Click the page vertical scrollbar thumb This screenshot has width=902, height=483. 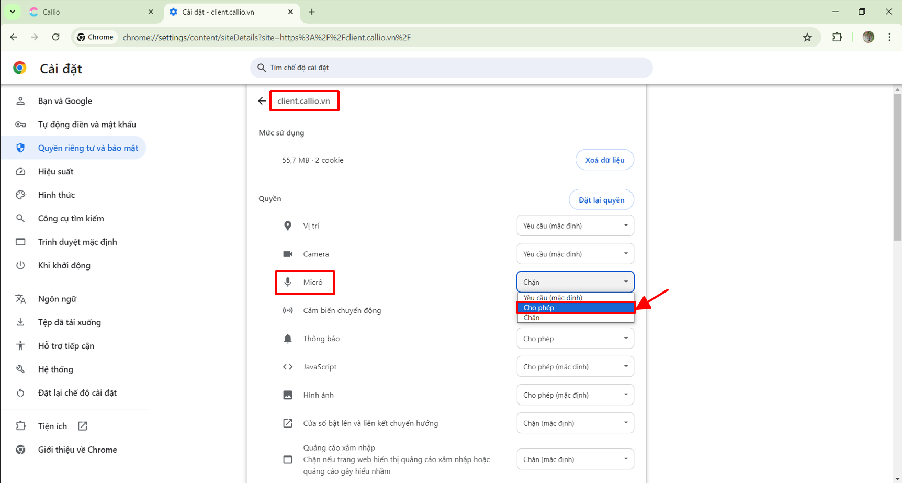pos(897,167)
